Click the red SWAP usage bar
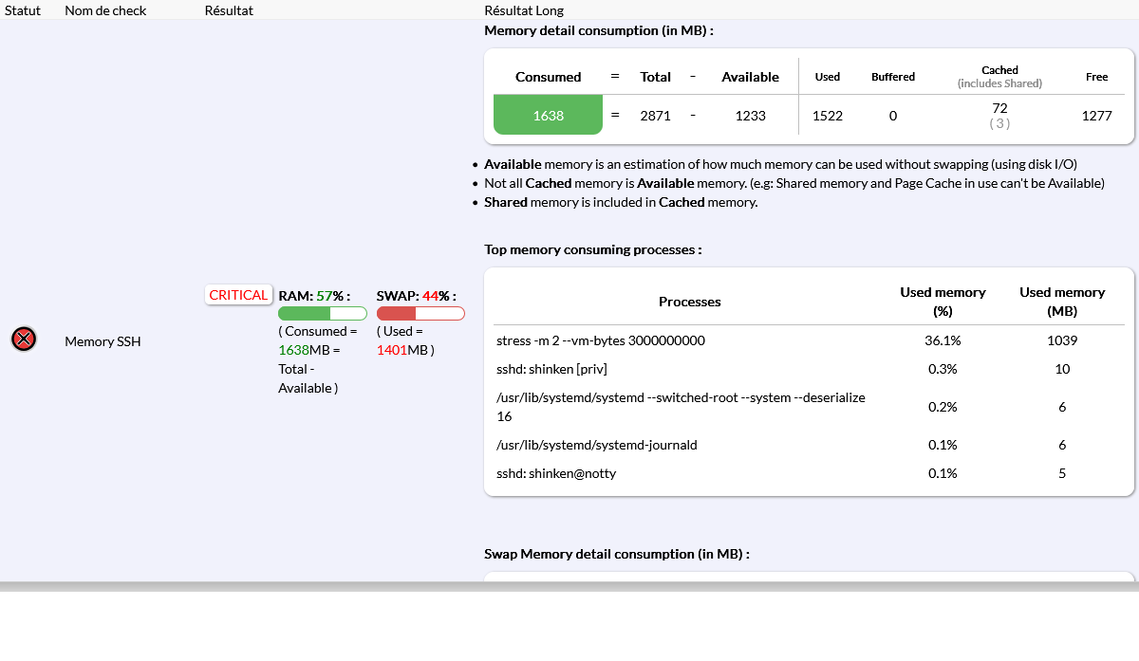1139x661 pixels. pyautogui.click(x=420, y=314)
